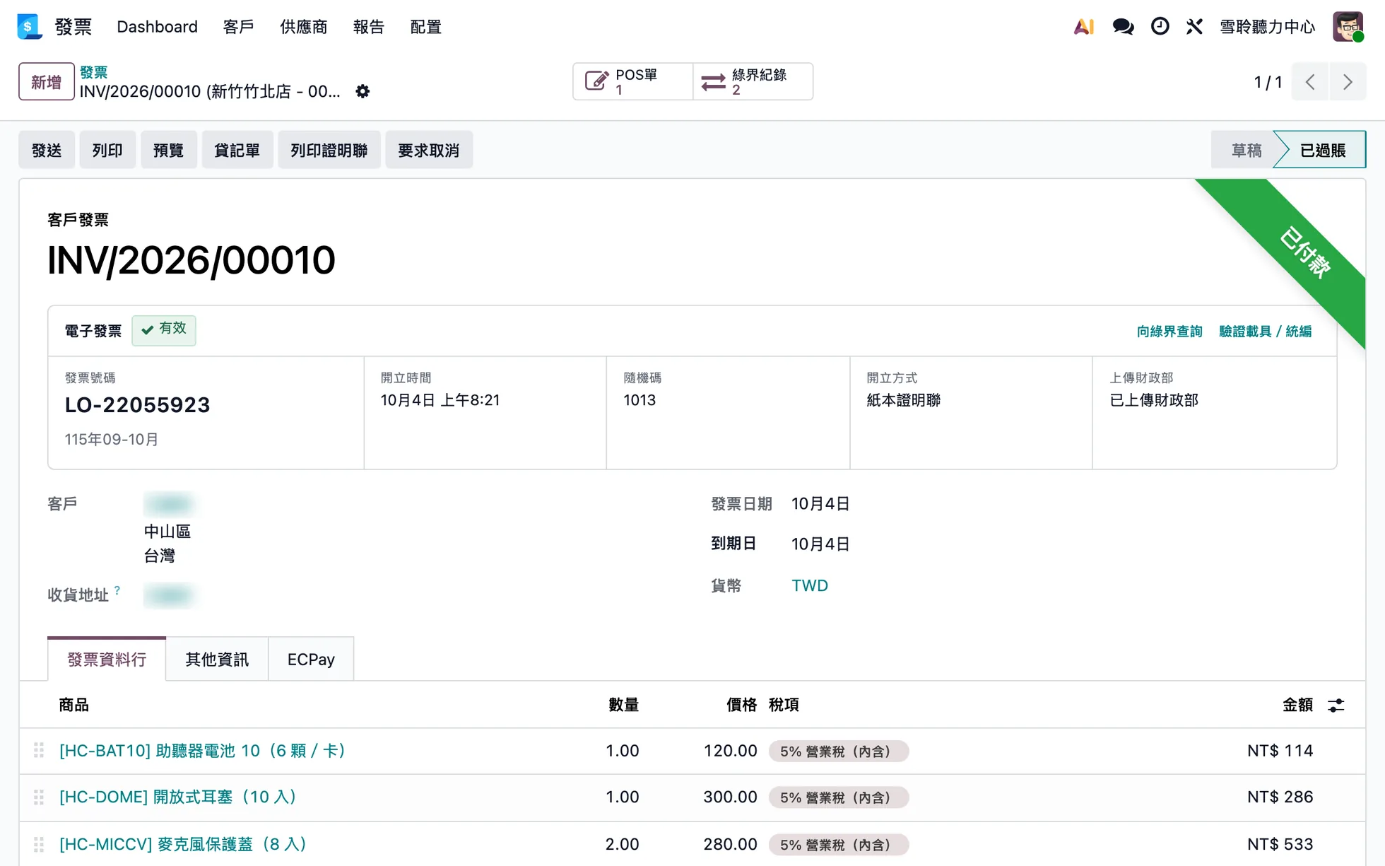Image resolution: width=1385 pixels, height=866 pixels.
Task: Open the 綠界紀錄 smart button
Action: pyautogui.click(x=753, y=82)
